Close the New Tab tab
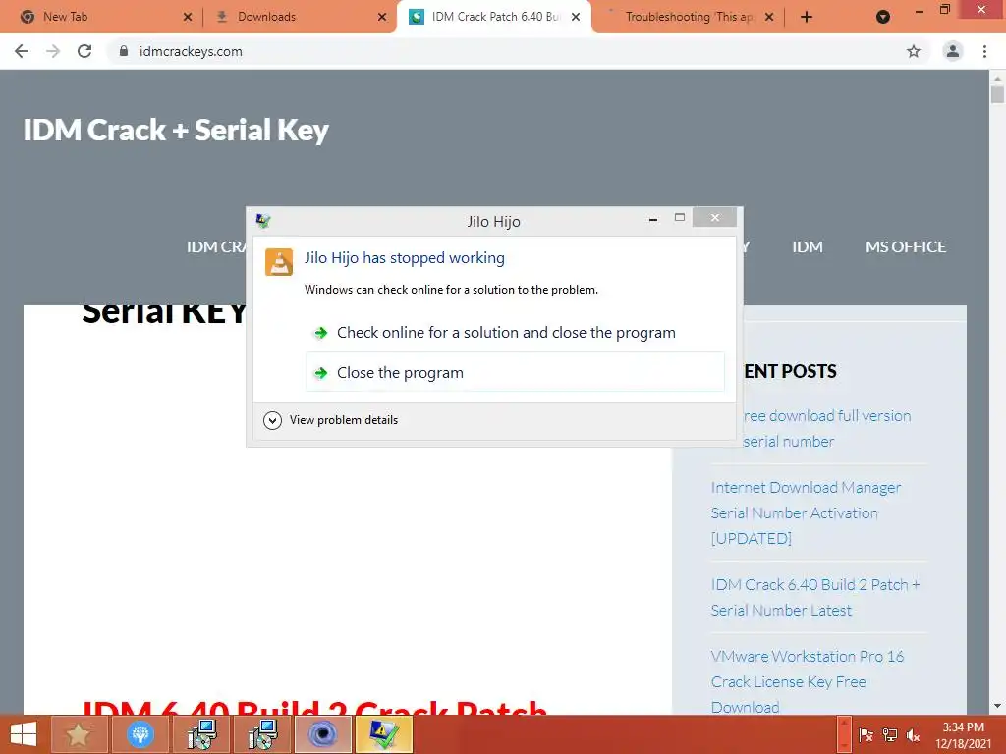Image resolution: width=1006 pixels, height=754 pixels. click(188, 17)
